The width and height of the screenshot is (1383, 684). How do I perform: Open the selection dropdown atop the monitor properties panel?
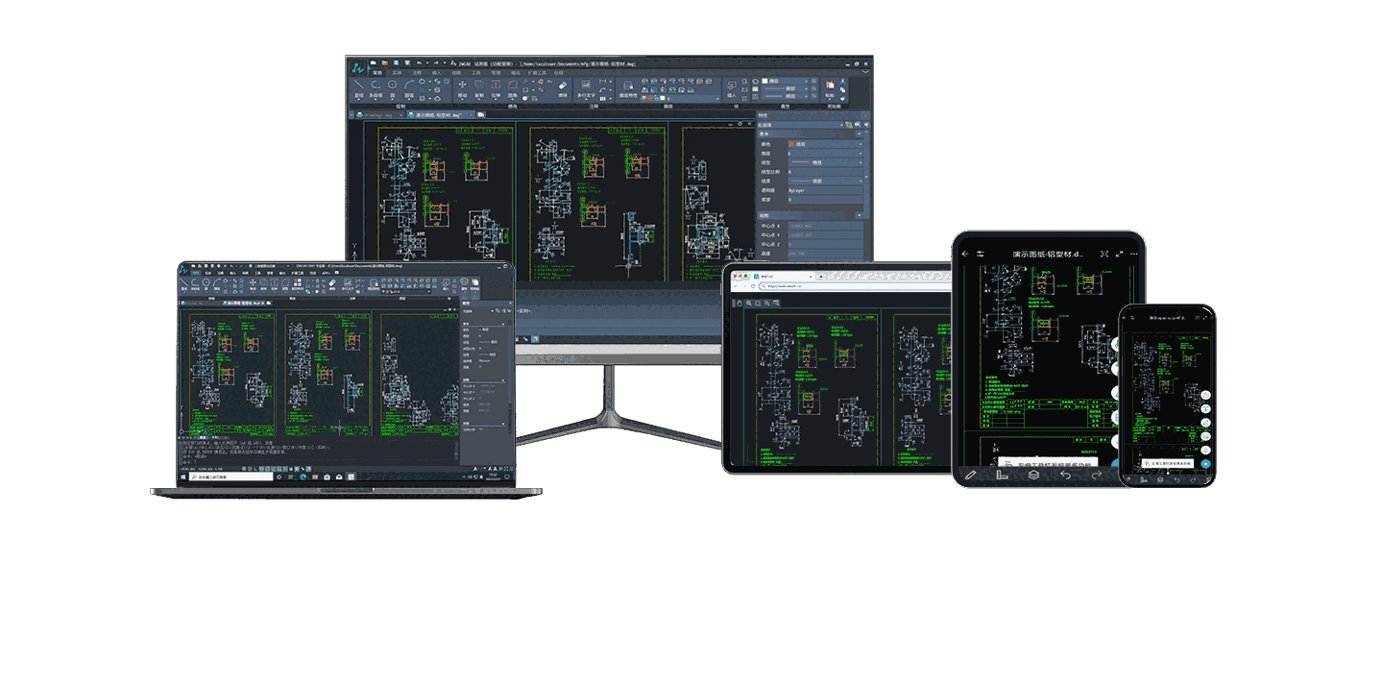tap(800, 125)
